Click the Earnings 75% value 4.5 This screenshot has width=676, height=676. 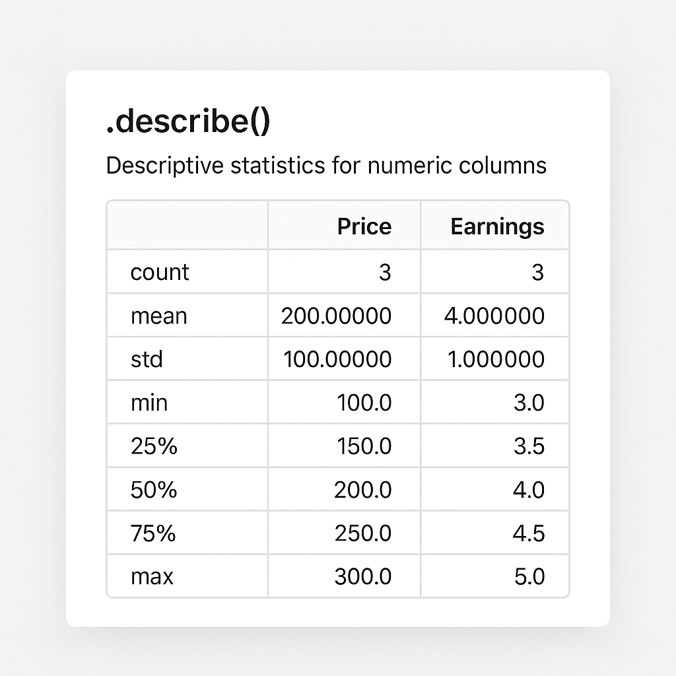tap(529, 533)
